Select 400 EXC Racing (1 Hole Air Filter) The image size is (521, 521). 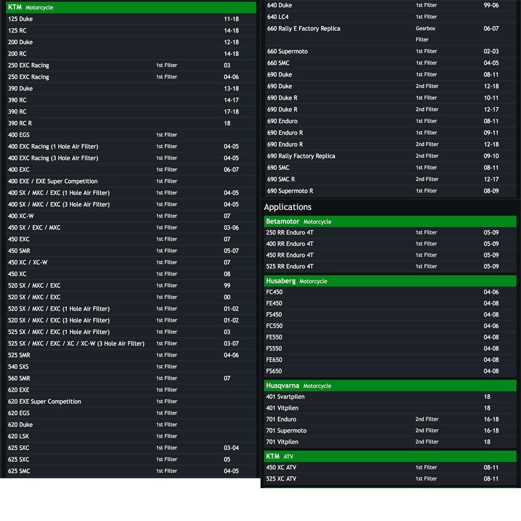coord(131,146)
